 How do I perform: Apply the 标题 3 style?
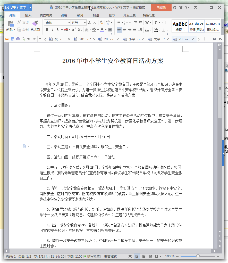(x=180, y=27)
